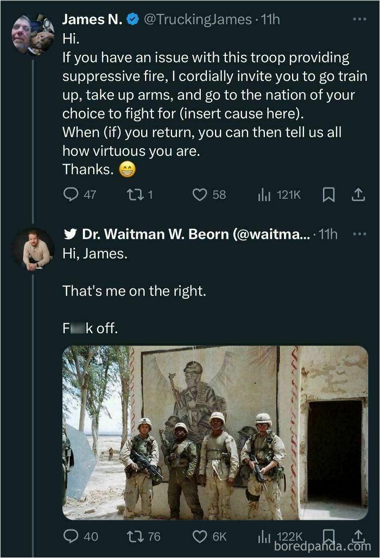Share Dr. Beorn's reply
380x558 pixels.
coord(358,536)
